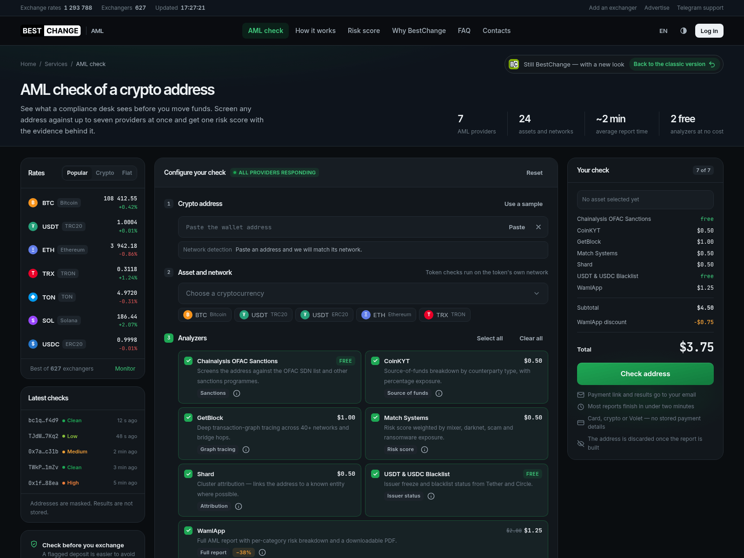
Task: Click Back to the classic version
Action: tap(674, 64)
